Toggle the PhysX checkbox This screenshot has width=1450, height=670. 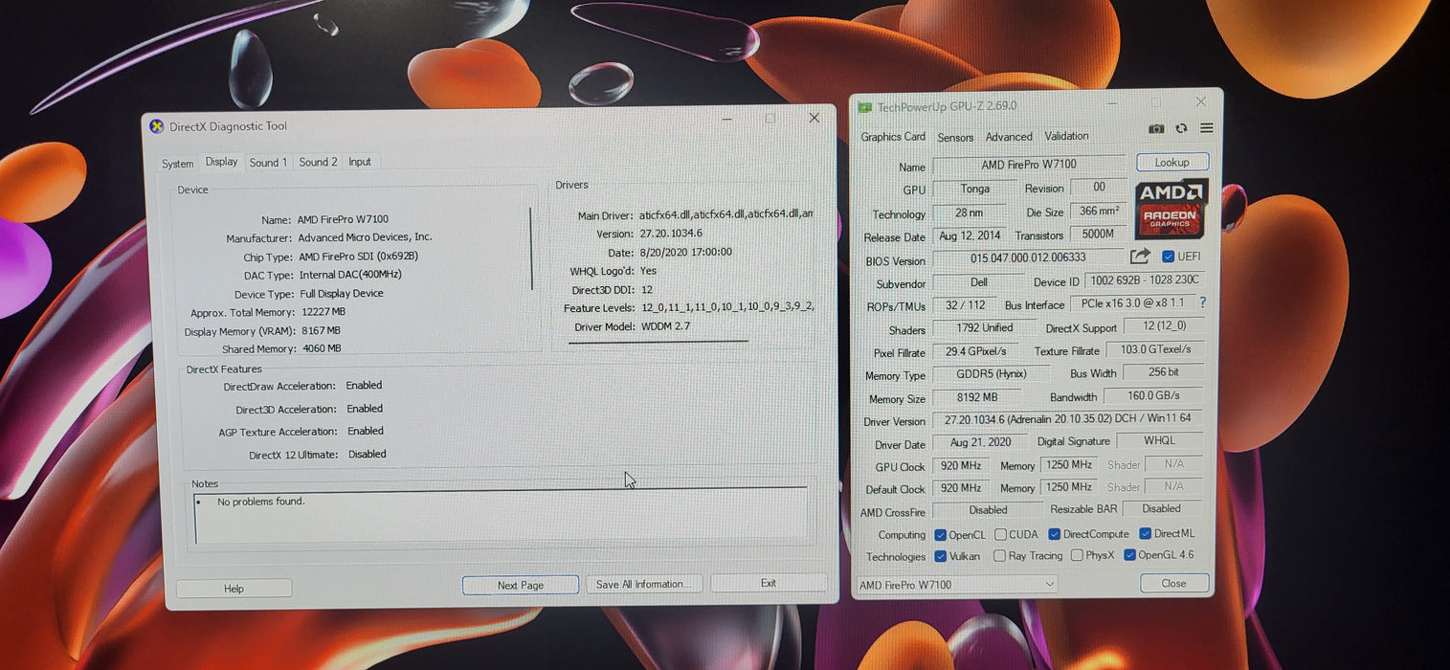pos(1077,555)
